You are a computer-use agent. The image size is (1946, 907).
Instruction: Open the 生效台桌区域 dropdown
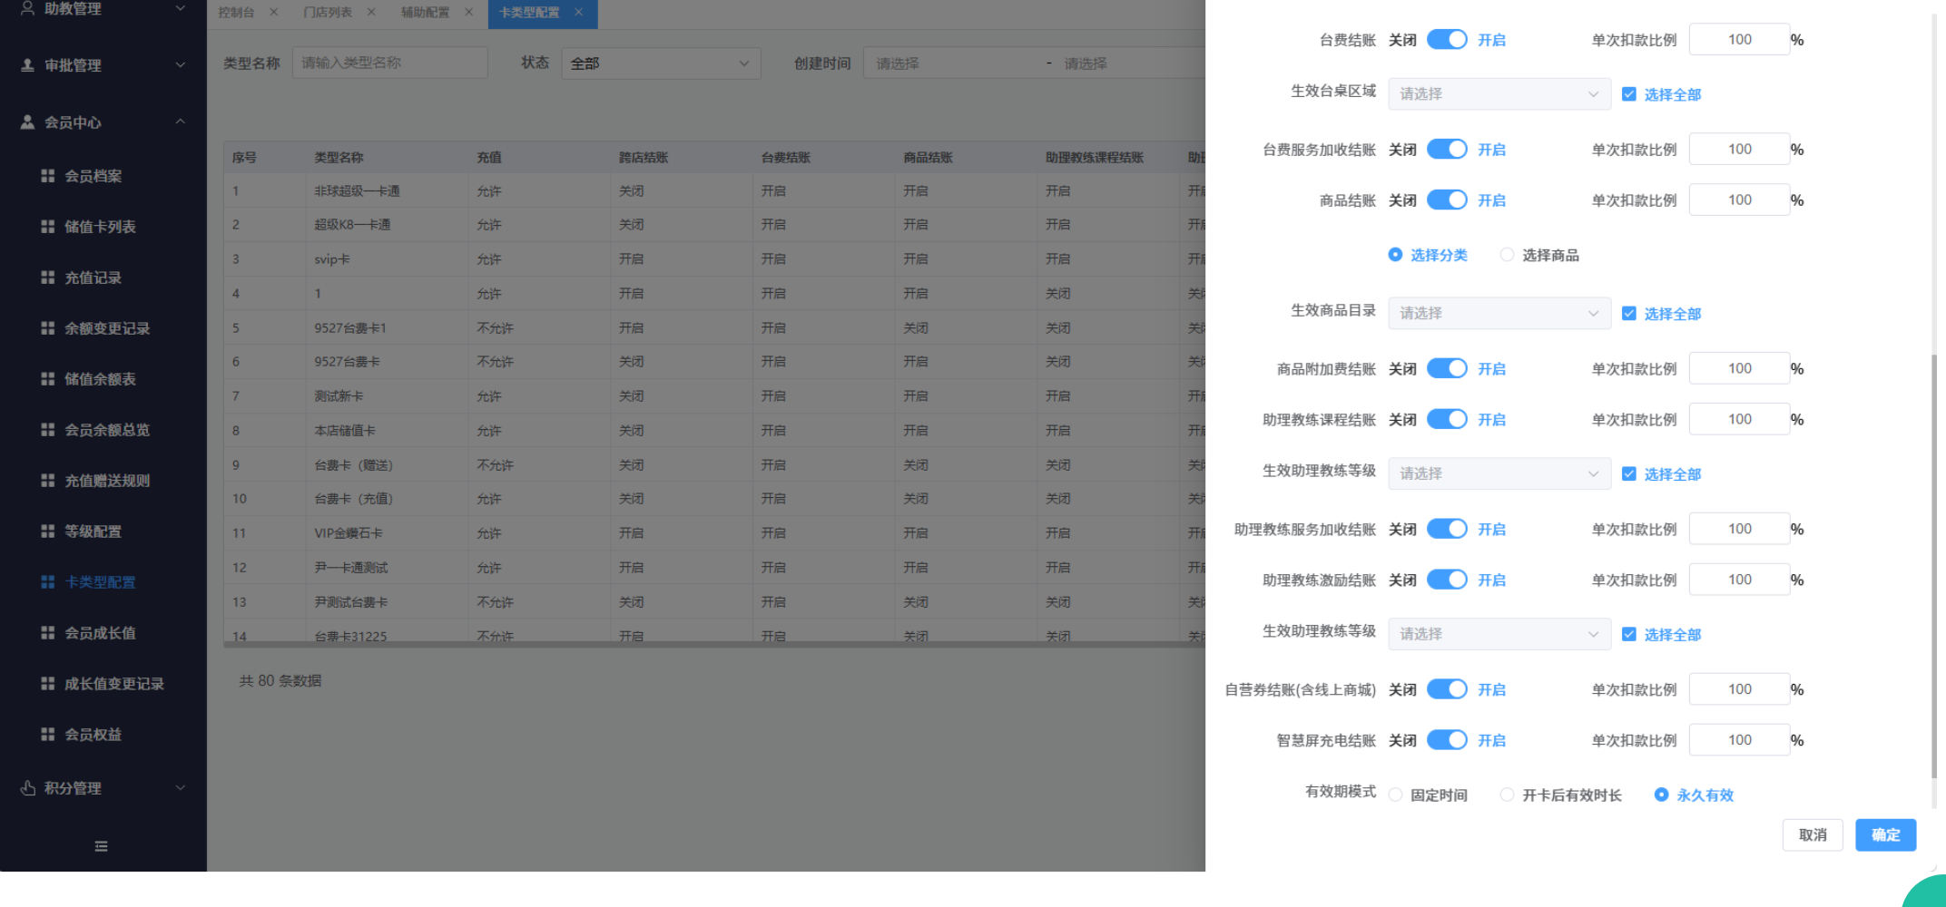[1499, 94]
